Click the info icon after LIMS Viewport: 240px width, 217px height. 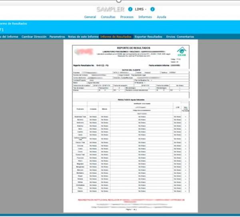pos(153,9)
